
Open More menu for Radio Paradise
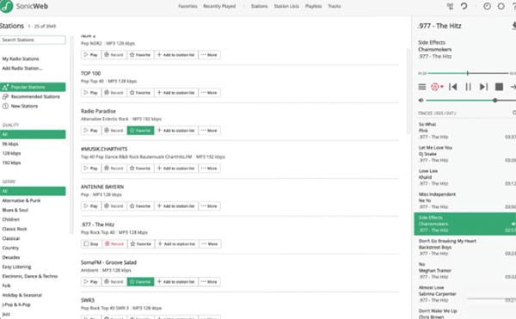(x=209, y=131)
